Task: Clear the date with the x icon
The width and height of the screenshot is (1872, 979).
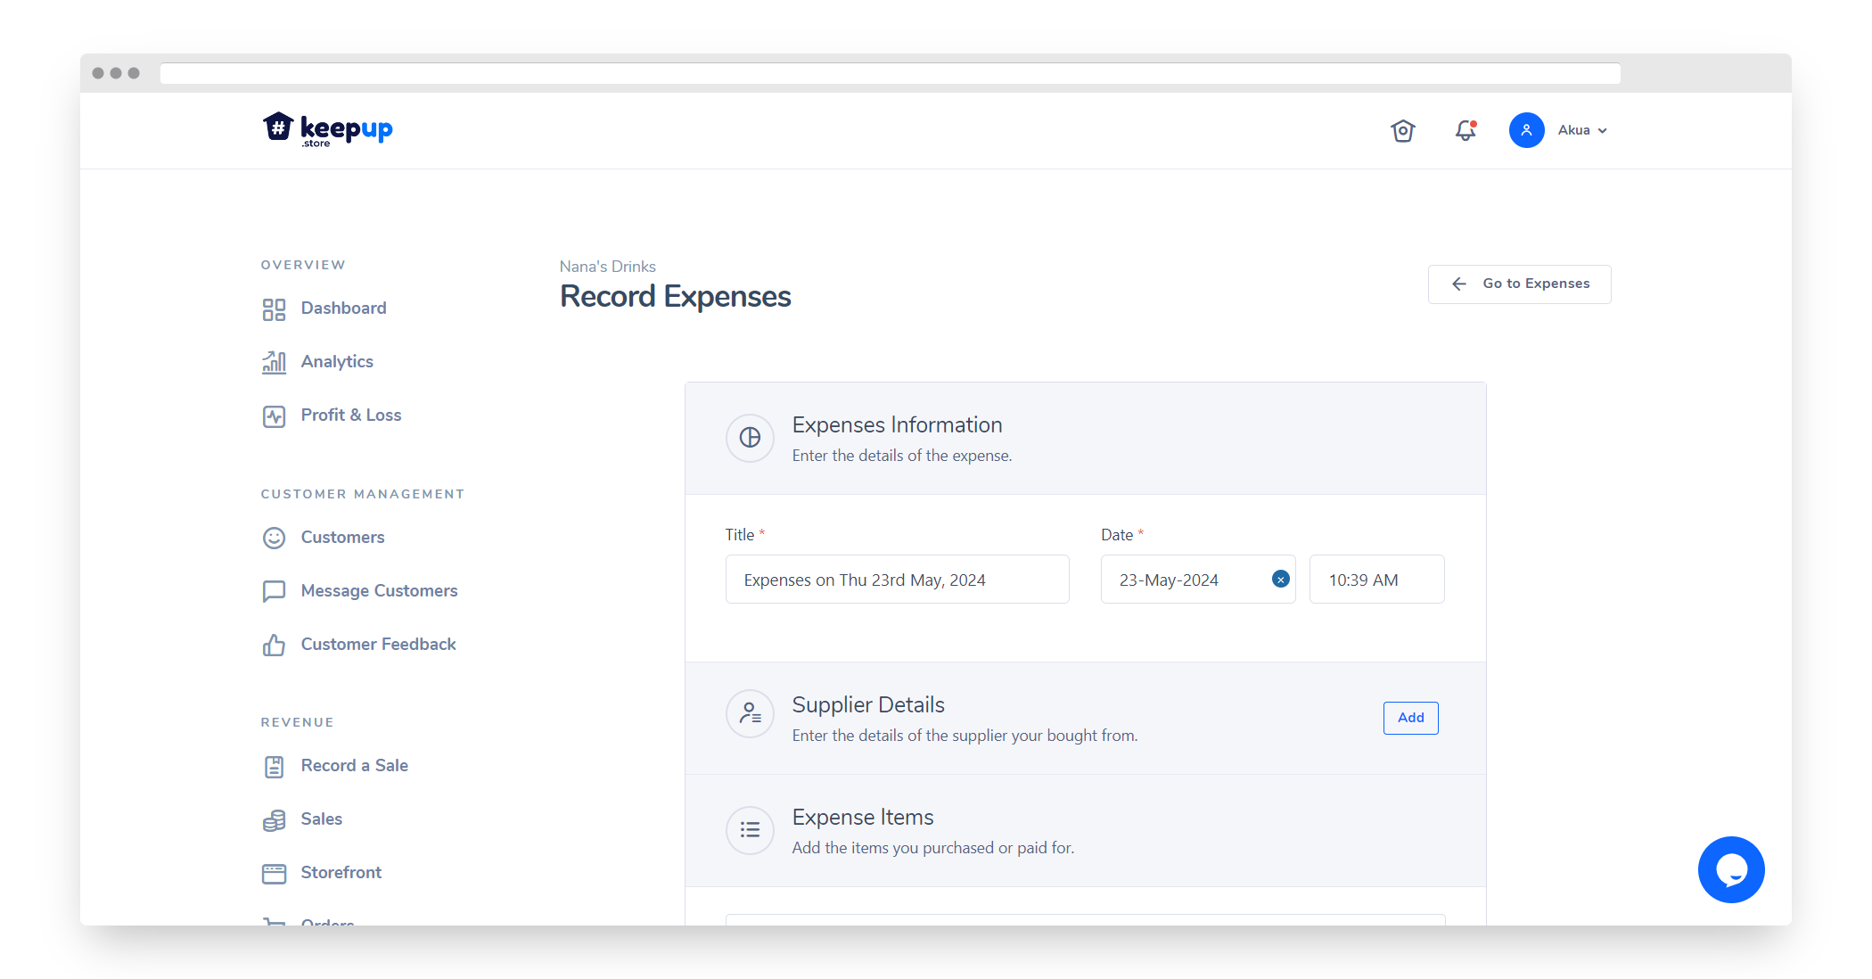Action: click(1280, 580)
